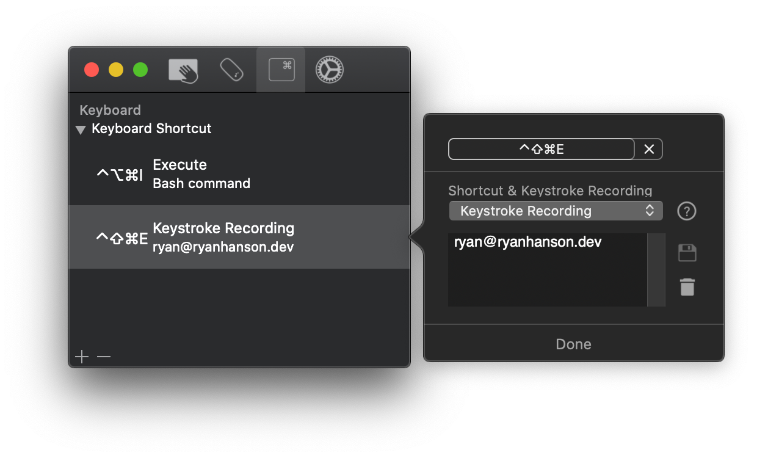Viewport: 768px width, 458px height.
Task: Delete recorded keystrokes using the trash icon
Action: point(686,287)
